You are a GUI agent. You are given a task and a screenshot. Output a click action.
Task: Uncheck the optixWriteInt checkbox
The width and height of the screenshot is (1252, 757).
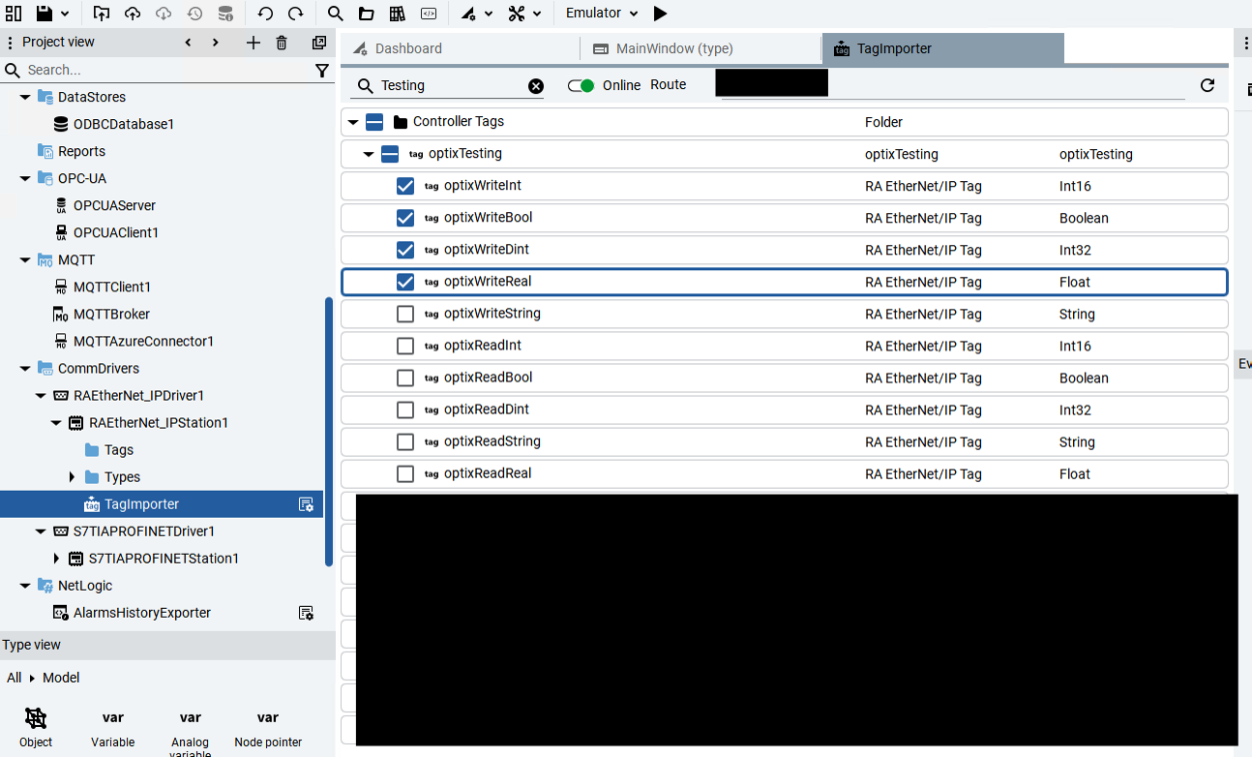pyautogui.click(x=405, y=186)
